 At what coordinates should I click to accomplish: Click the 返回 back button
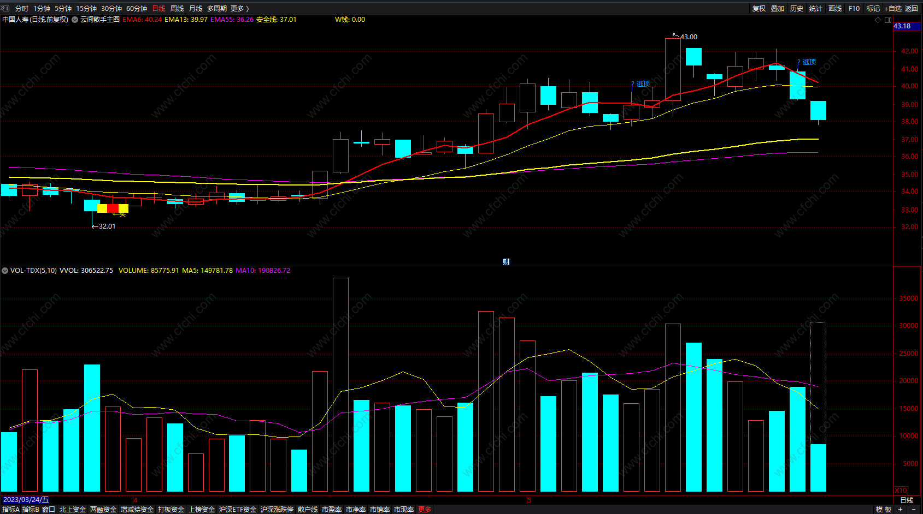(x=912, y=9)
